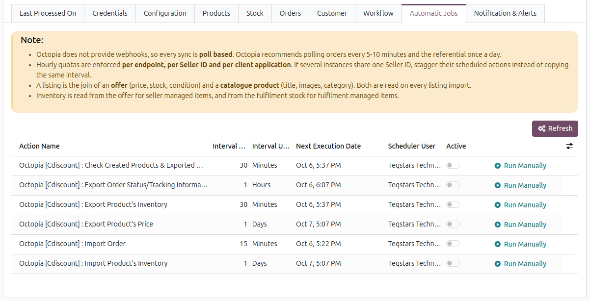Run Manually the Export Order Status/Tracking job
The image size is (590, 301).
click(520, 185)
